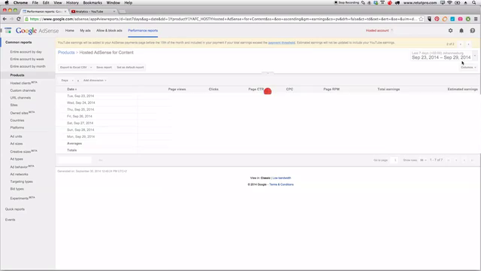Click the Pinterest extension icon
Screen dimensions: 481x271
tap(437, 19)
